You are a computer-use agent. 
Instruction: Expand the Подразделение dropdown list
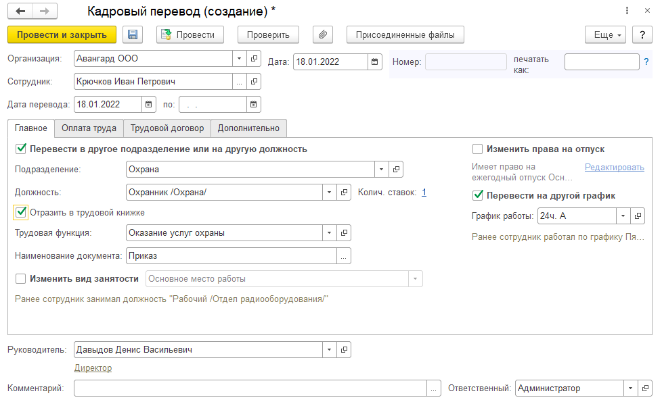click(x=382, y=169)
